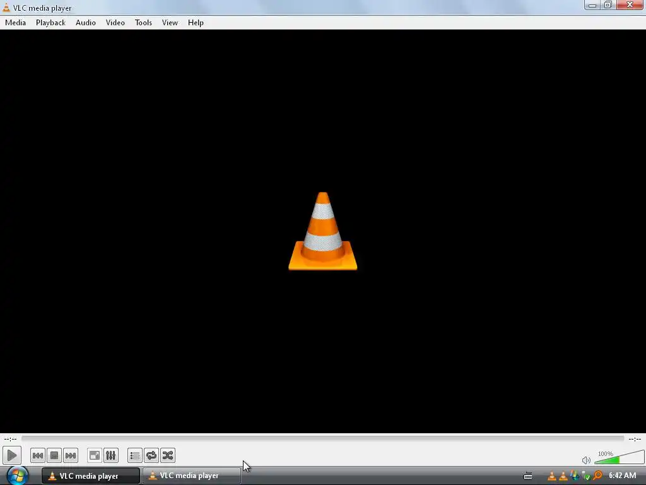
Task: Click VLC cone icon in title bar
Action: point(6,8)
